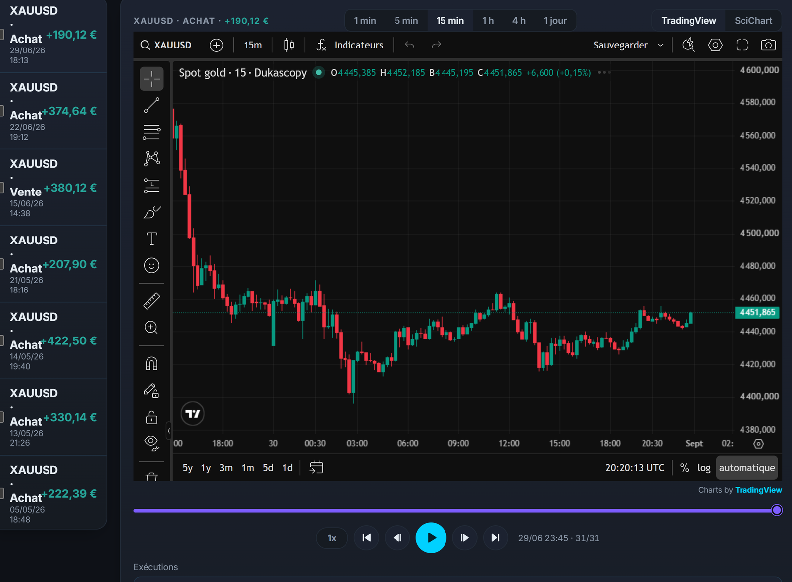Set range to 5d

point(268,468)
